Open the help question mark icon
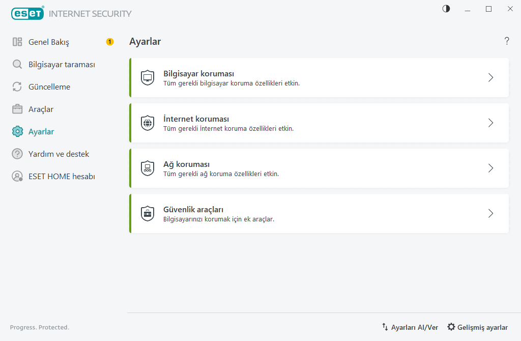 pyautogui.click(x=507, y=41)
